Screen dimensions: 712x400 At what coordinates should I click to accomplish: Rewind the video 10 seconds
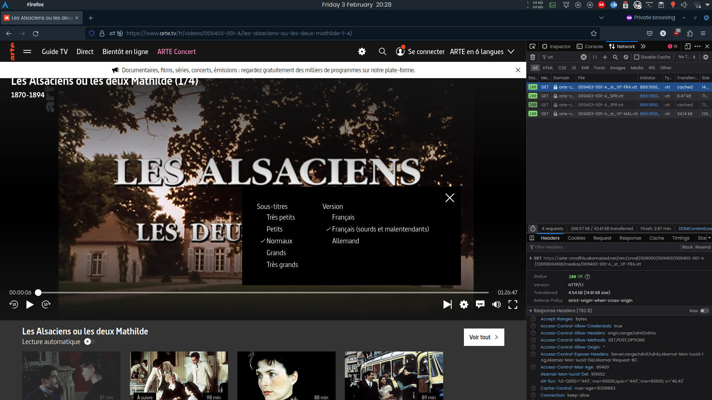[x=14, y=304]
